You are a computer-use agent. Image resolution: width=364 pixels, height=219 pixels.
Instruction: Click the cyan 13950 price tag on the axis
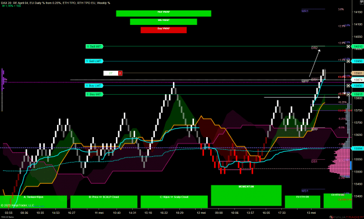pos(358,61)
